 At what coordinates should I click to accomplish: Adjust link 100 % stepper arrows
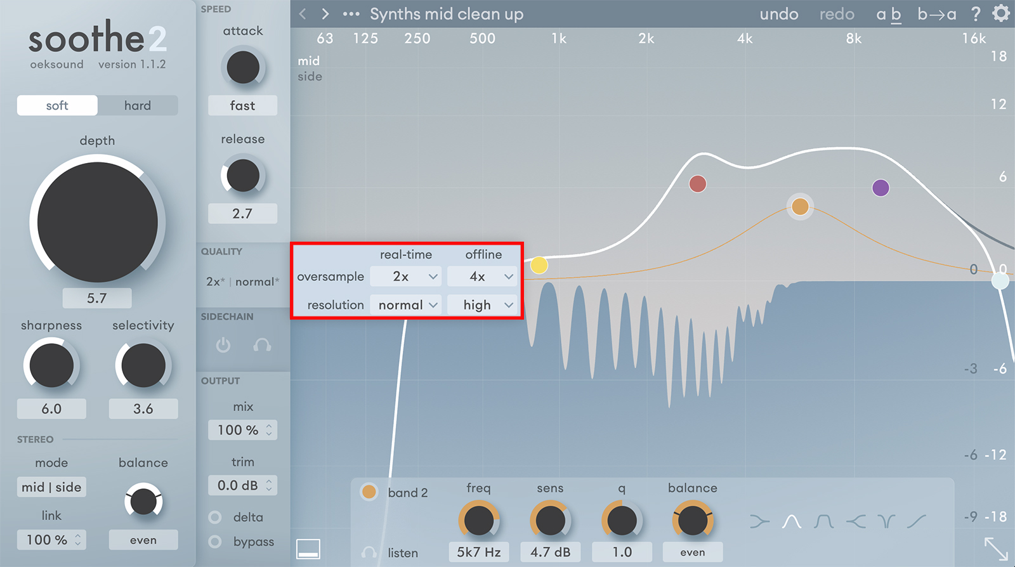(x=77, y=540)
